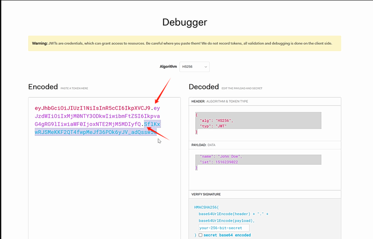Screen dimensions: 373x239
Task: Click the Algorithm label
Action: 168,66
